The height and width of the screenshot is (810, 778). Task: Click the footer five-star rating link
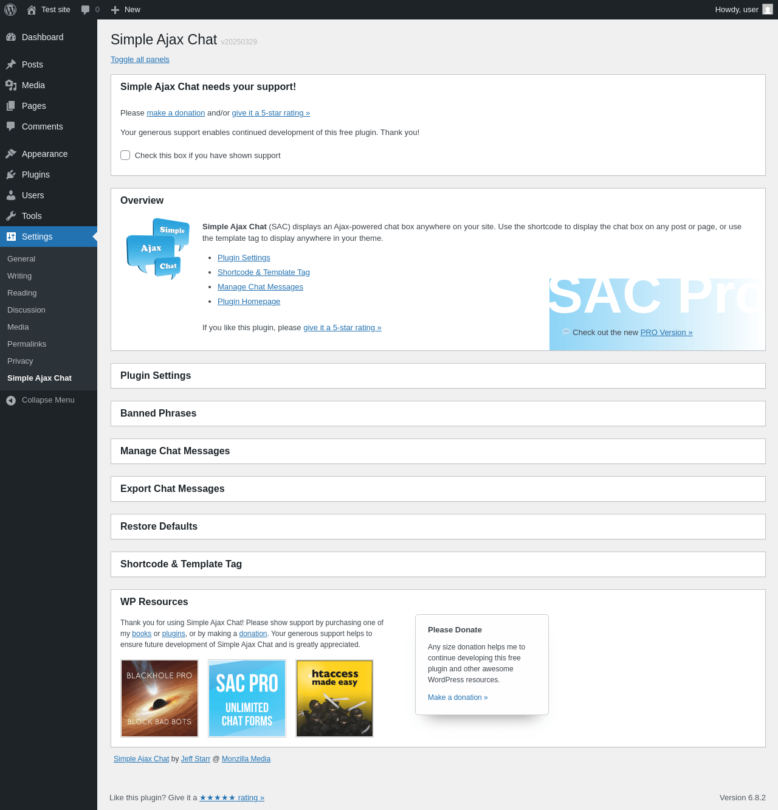(x=232, y=798)
